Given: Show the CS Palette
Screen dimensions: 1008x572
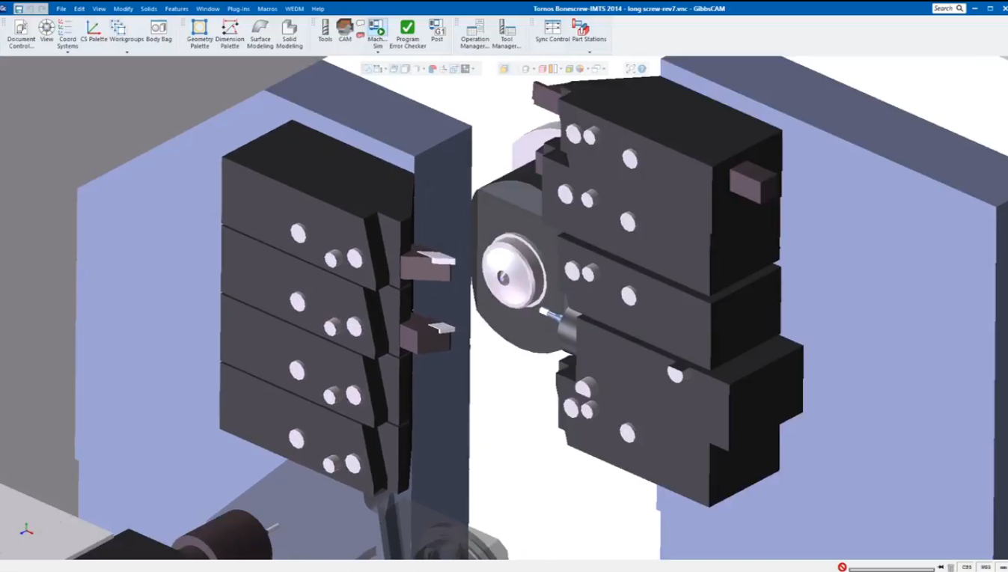Looking at the screenshot, I should [94, 31].
